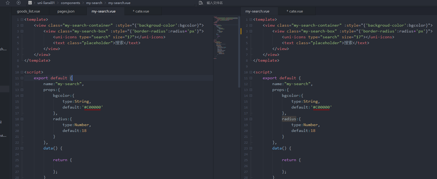Fold the script block in left editor
Viewport: 437px width, 179px height.
coord(22,72)
